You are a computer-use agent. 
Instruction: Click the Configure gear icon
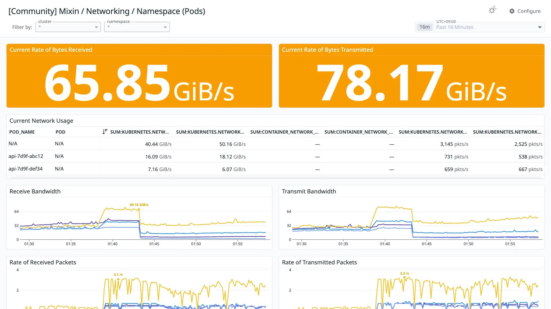[512, 11]
